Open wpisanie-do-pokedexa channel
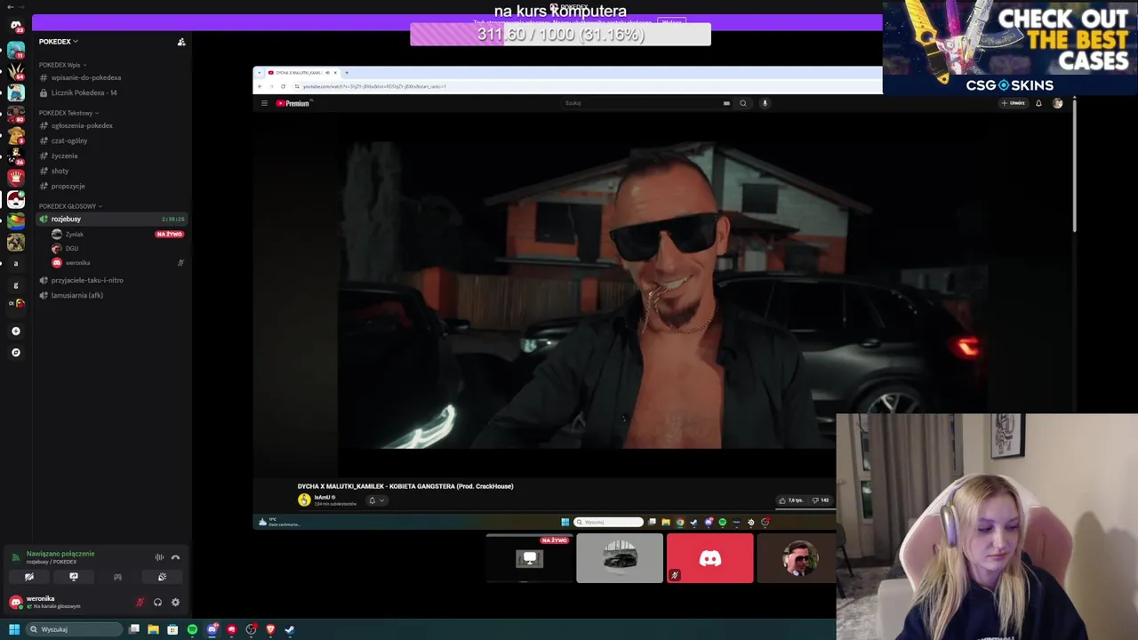 click(113, 77)
